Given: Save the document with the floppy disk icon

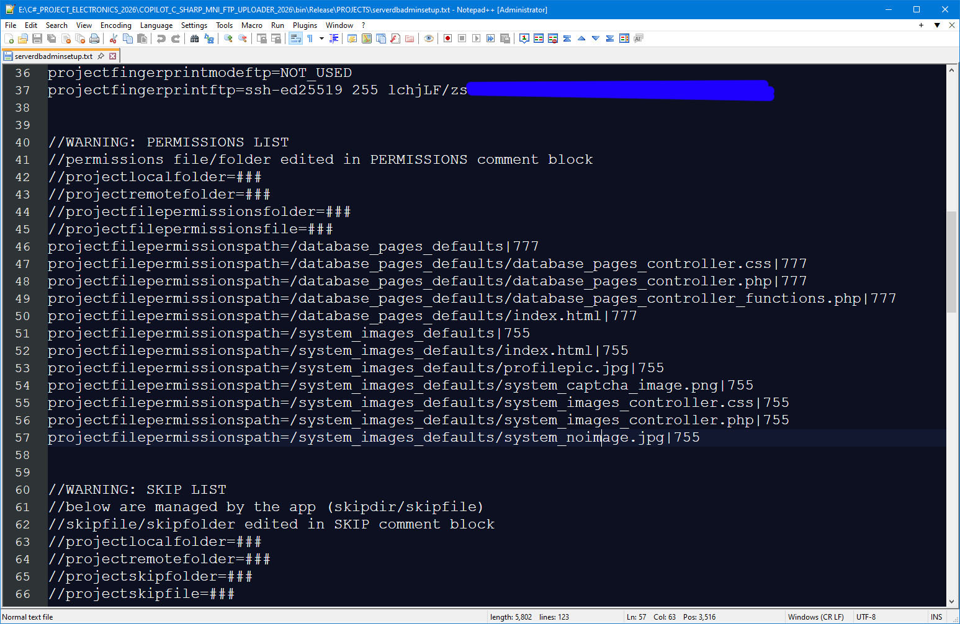Looking at the screenshot, I should pos(37,38).
